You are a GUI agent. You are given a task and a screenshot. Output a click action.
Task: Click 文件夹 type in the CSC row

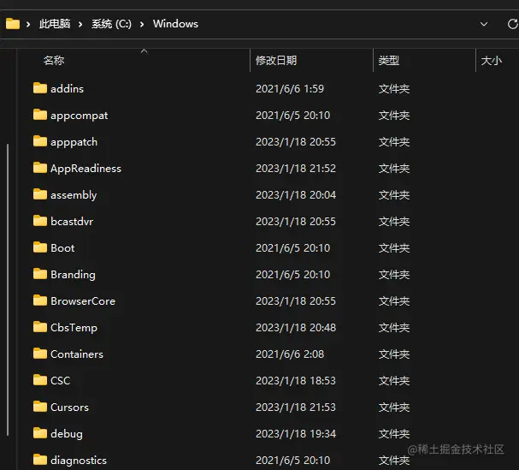(394, 380)
